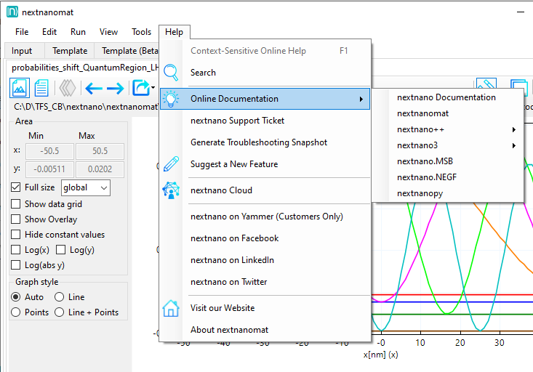Click the export share icon
Screen dimensions: 533x372
click(139, 89)
